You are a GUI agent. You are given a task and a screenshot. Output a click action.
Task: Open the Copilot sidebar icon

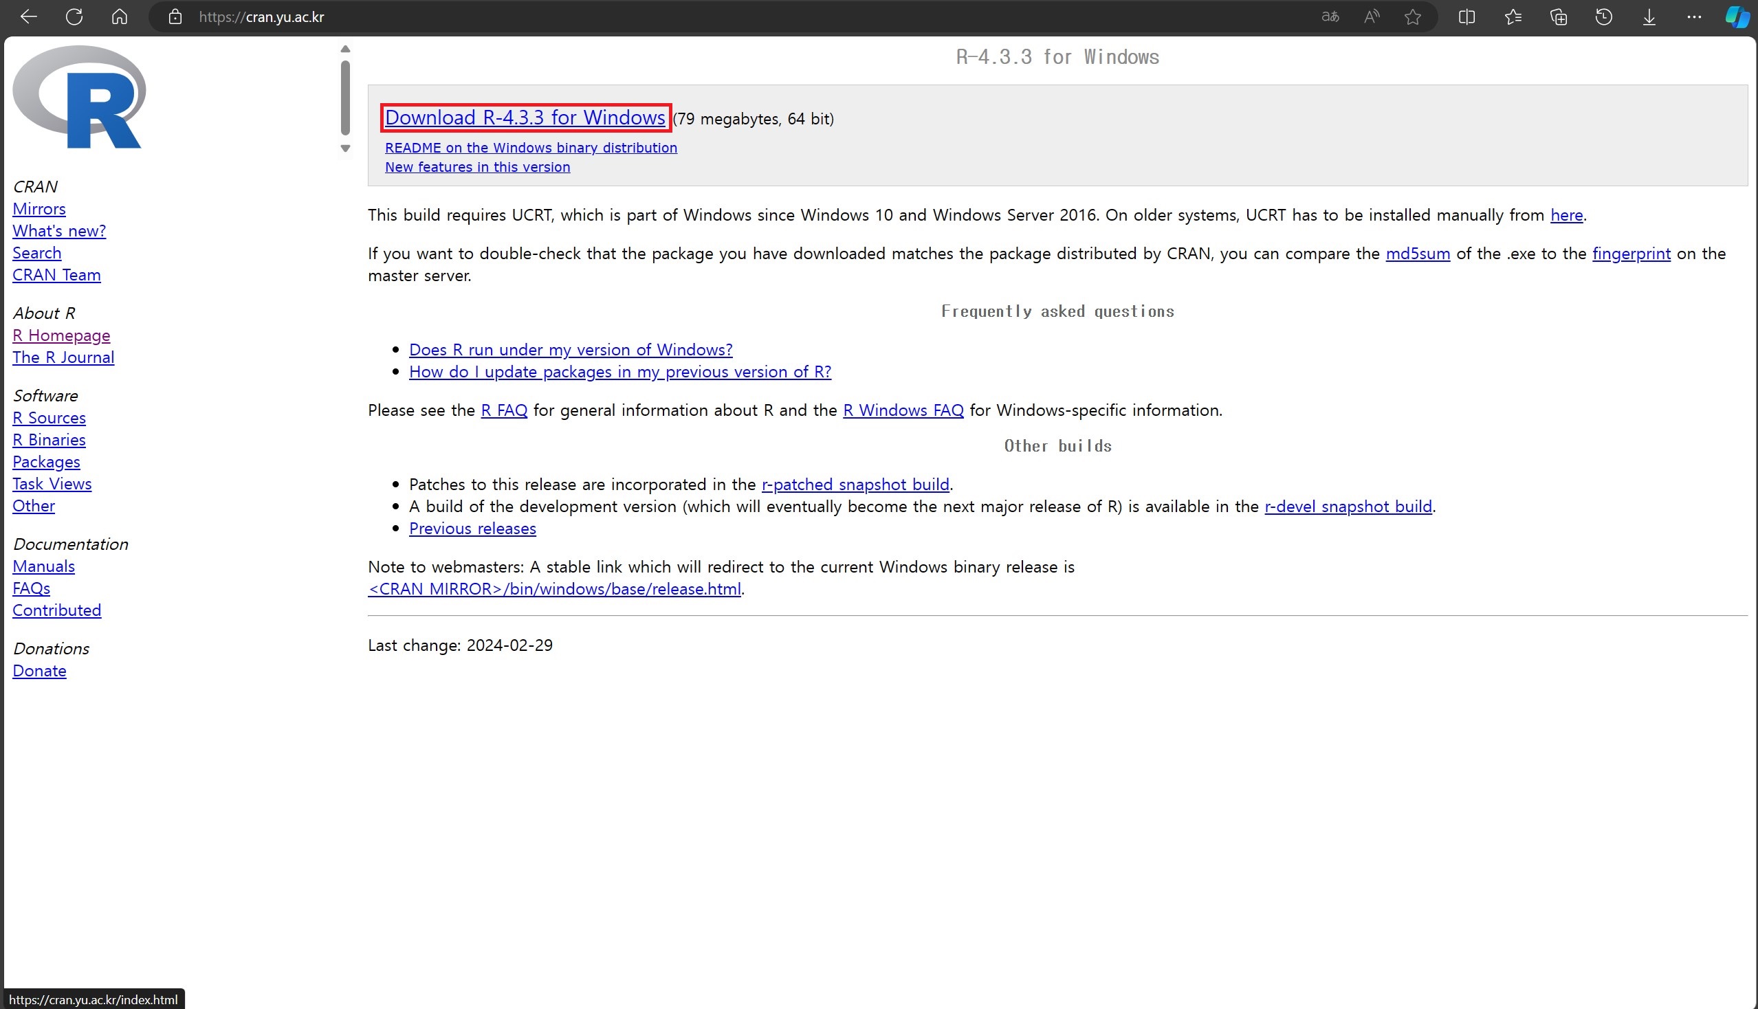1737,16
